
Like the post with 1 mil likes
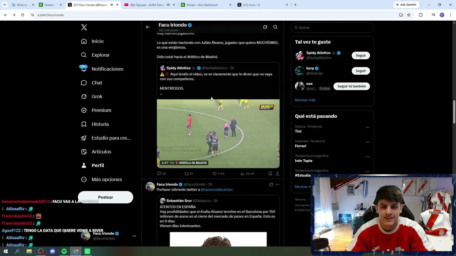click(x=218, y=174)
